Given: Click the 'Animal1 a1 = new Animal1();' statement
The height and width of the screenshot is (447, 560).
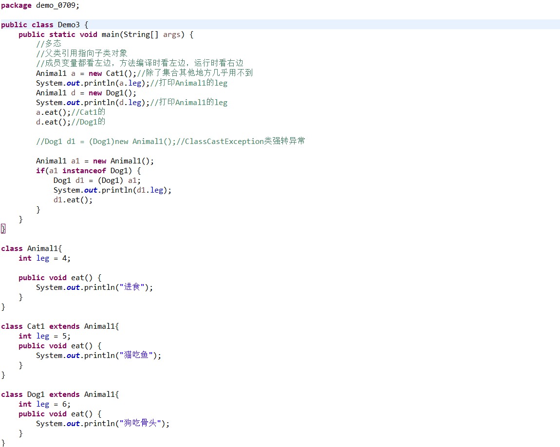Looking at the screenshot, I should click(x=95, y=161).
